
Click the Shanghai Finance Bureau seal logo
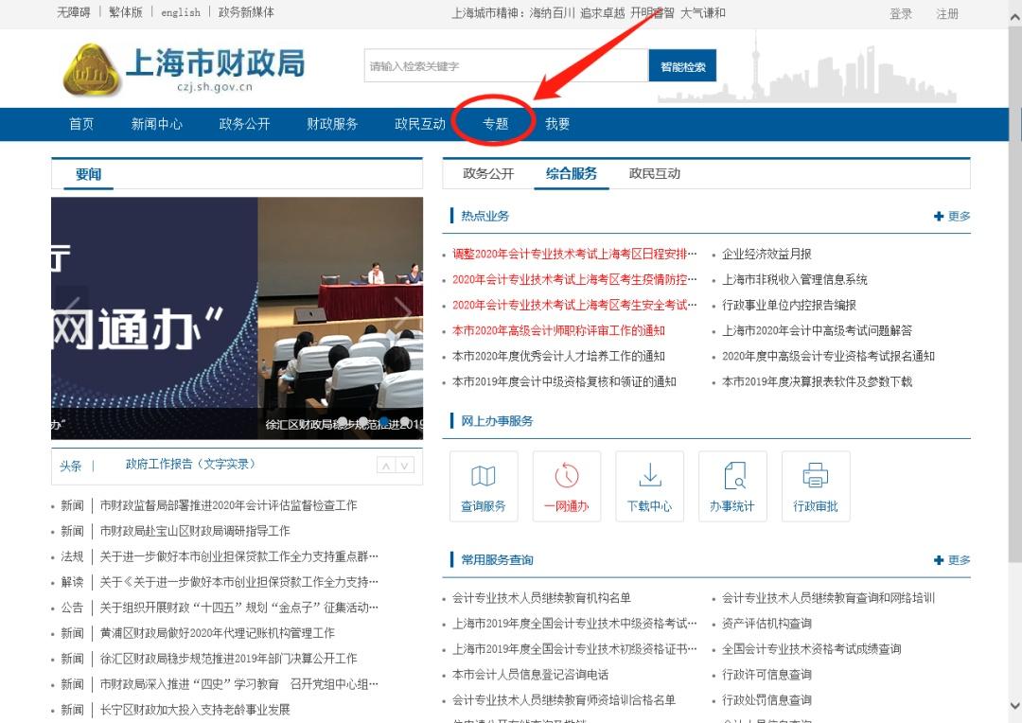click(x=92, y=68)
